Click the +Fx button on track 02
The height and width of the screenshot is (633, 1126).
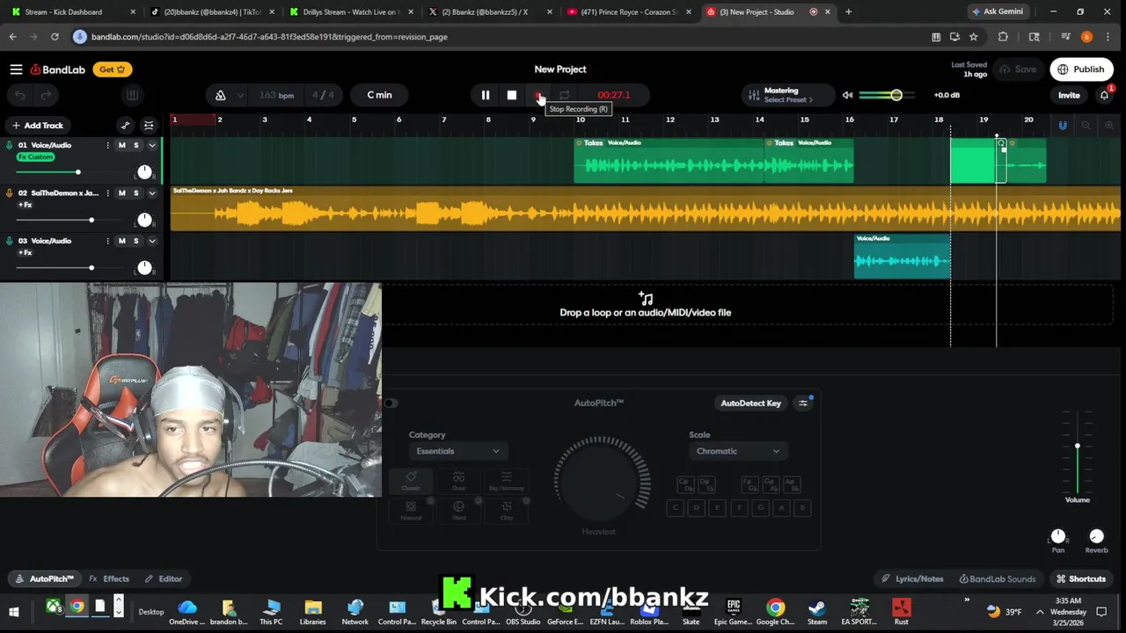[25, 205]
